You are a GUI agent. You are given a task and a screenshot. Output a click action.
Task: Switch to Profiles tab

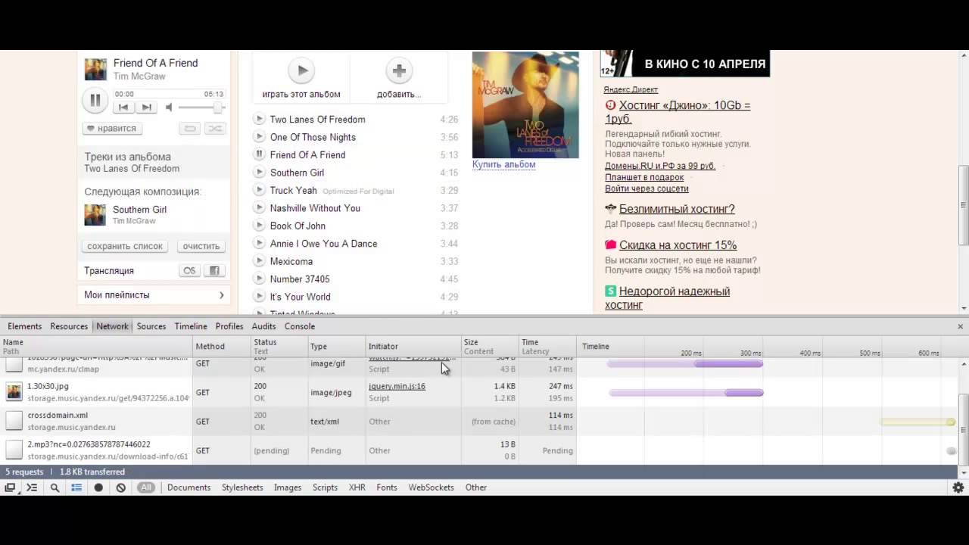[229, 326]
